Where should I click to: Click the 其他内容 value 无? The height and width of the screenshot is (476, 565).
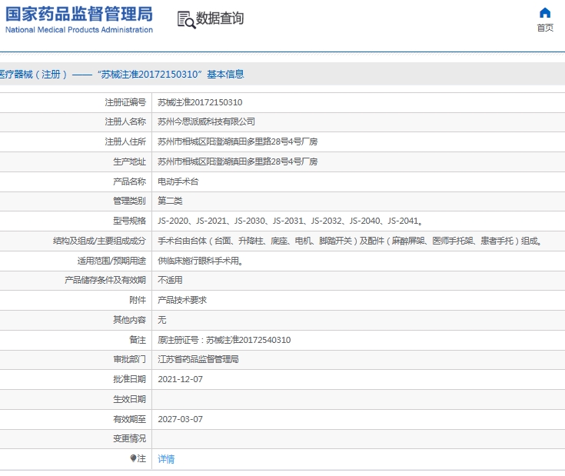click(x=162, y=320)
